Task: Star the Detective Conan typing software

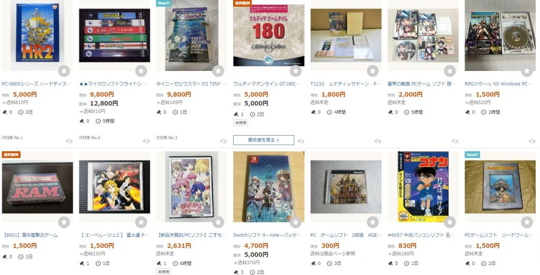Action: tap(449, 222)
